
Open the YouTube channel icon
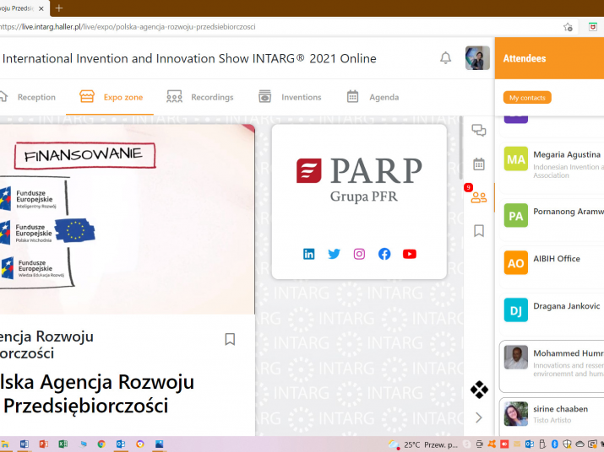tap(410, 254)
